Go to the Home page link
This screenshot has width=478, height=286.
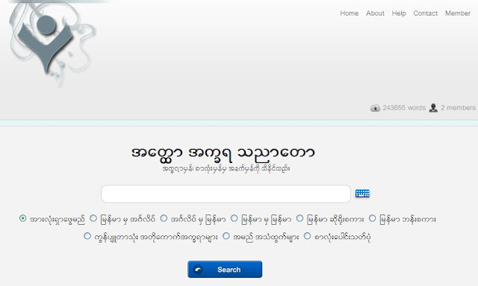pyautogui.click(x=350, y=13)
